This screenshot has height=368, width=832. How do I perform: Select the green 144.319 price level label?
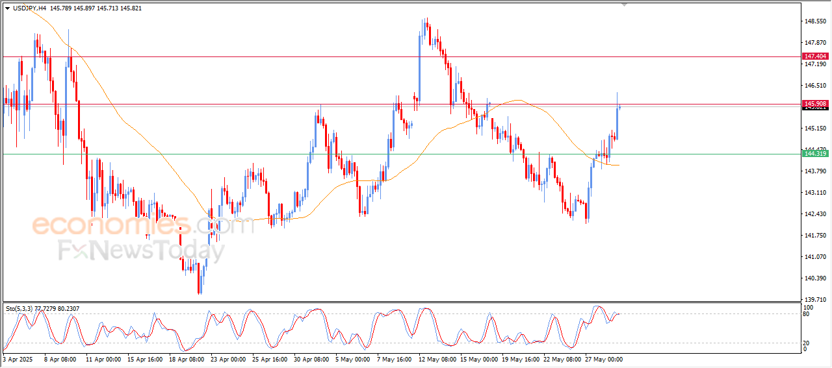[815, 153]
